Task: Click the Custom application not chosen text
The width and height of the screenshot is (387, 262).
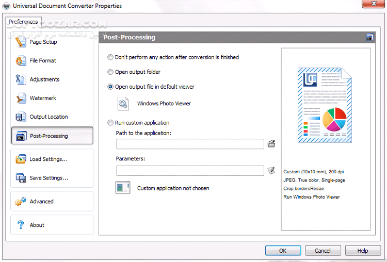Action: (173, 188)
